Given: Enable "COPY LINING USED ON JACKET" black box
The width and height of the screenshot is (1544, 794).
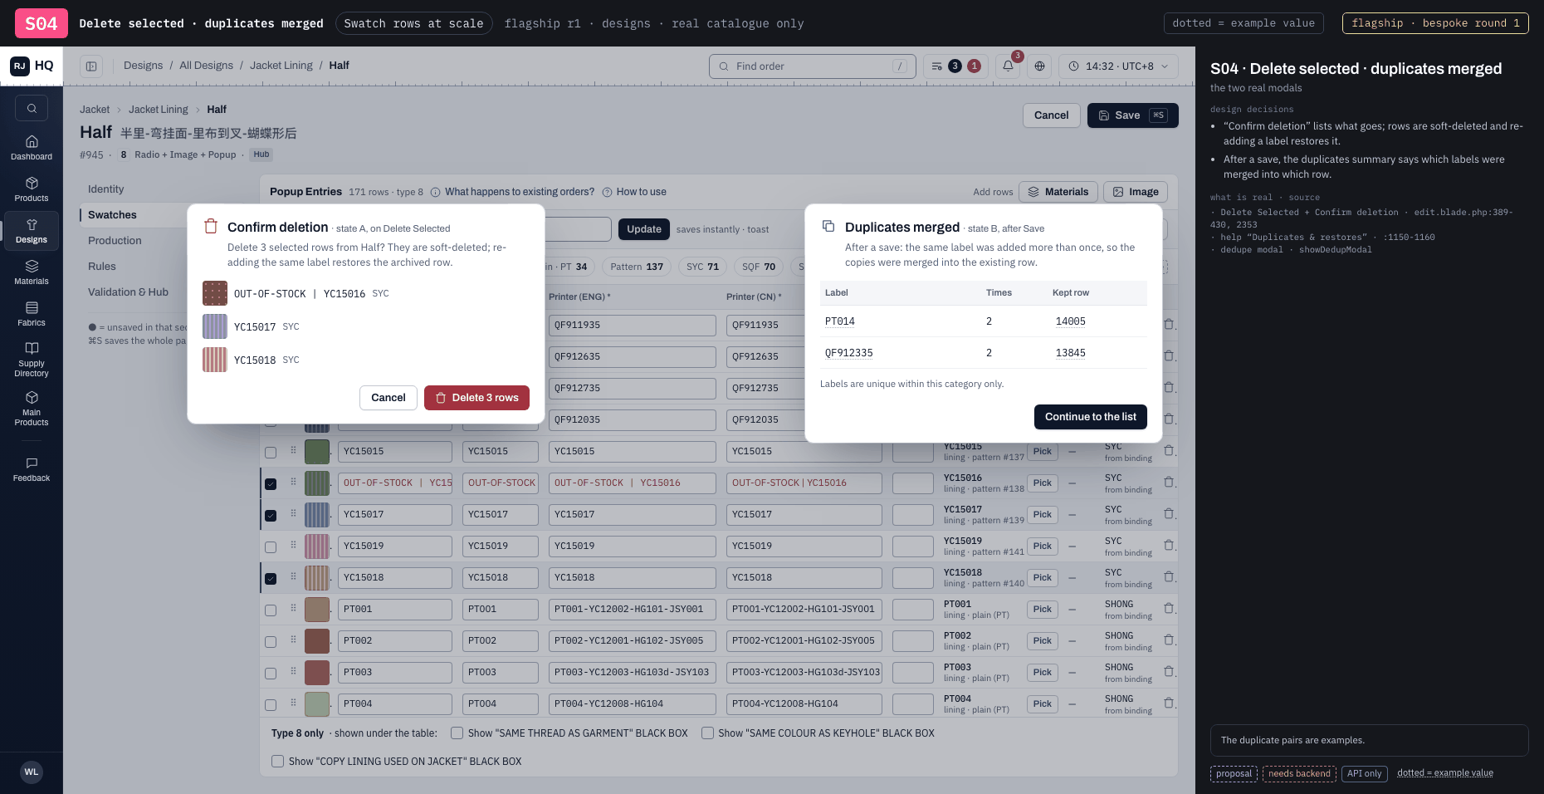Looking at the screenshot, I should tap(277, 761).
